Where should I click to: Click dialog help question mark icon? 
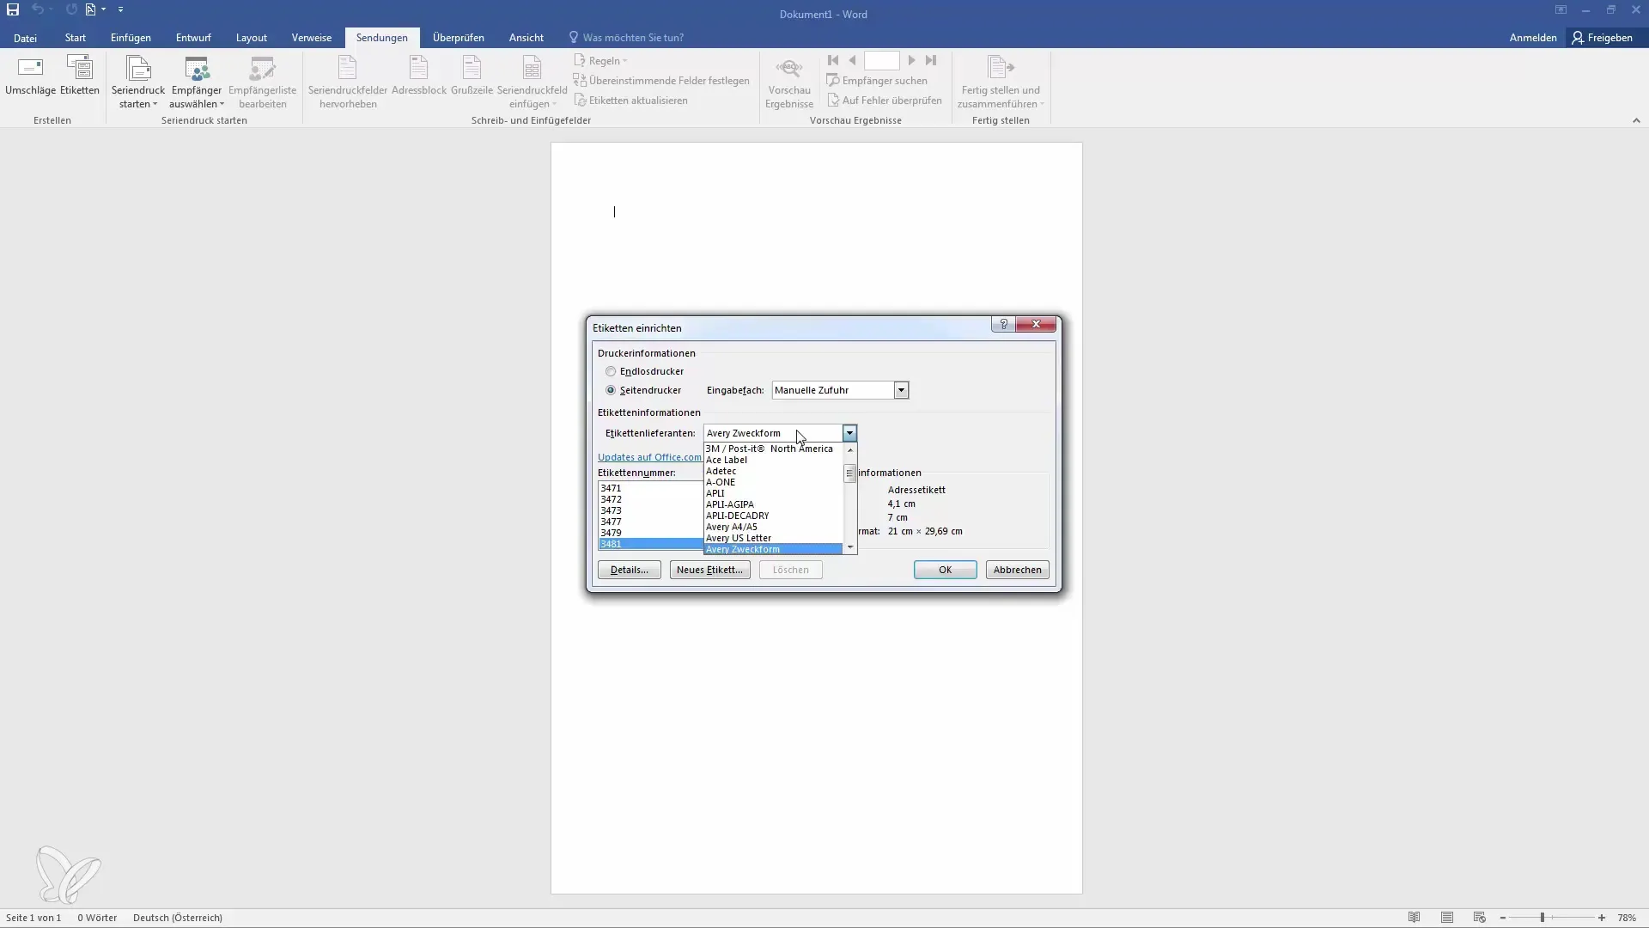tap(1003, 324)
